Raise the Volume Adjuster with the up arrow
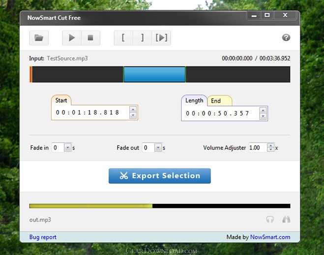 pyautogui.click(x=271, y=145)
